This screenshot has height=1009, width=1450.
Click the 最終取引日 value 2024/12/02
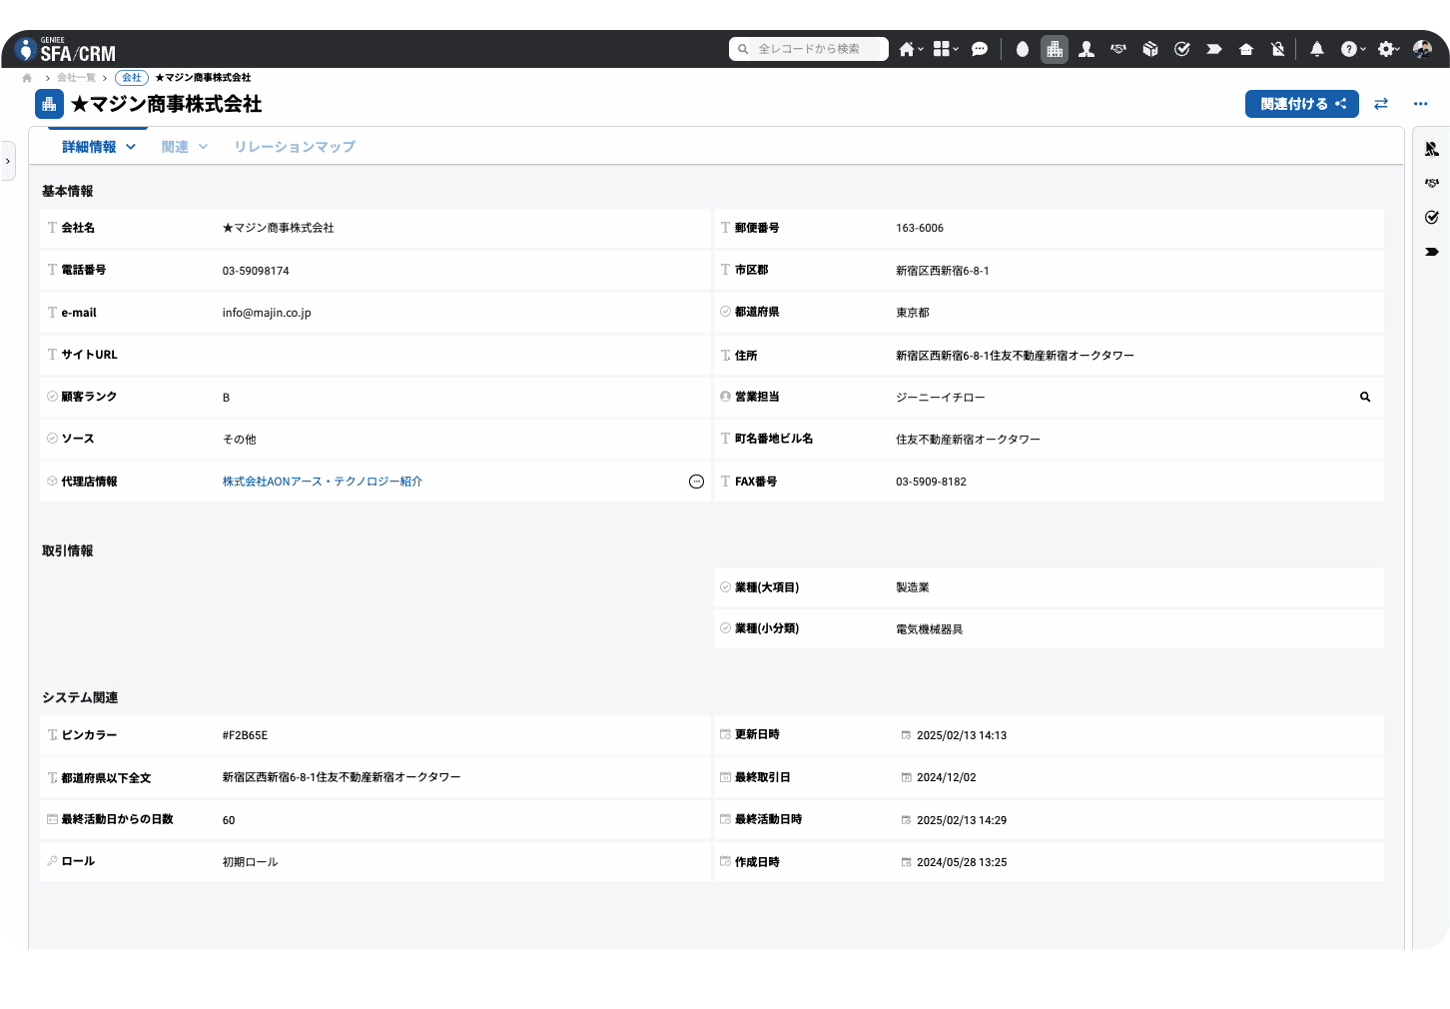[947, 777]
